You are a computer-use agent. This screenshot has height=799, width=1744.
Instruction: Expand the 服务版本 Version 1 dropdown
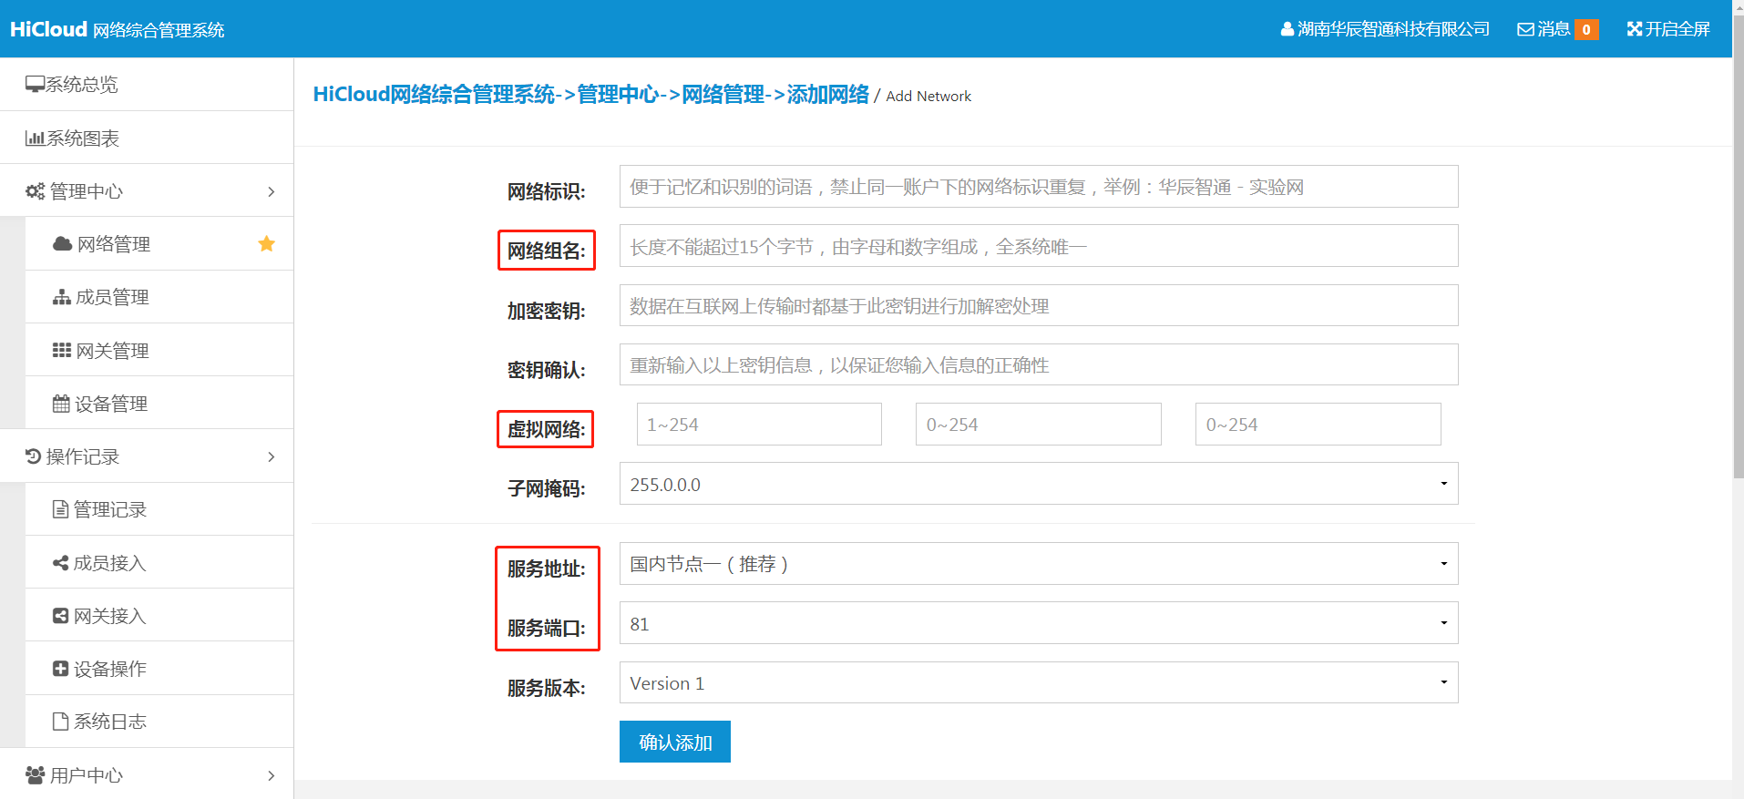[1038, 683]
